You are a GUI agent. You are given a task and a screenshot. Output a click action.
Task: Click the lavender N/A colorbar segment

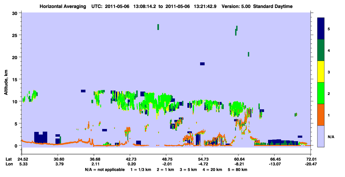tap(321, 136)
